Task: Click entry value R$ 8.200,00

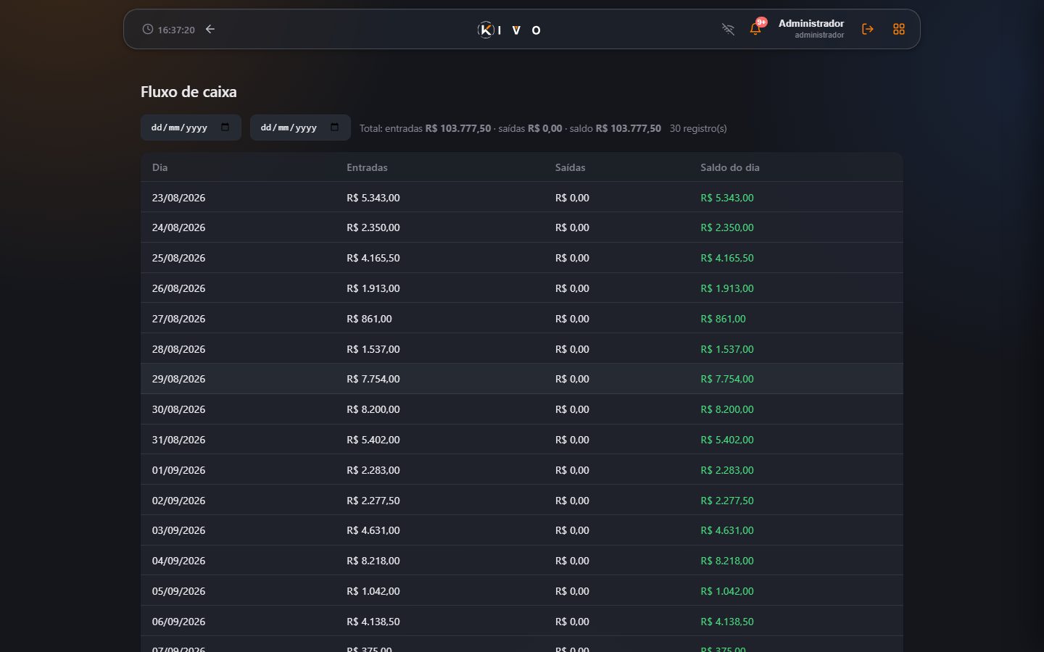Action: click(x=373, y=409)
